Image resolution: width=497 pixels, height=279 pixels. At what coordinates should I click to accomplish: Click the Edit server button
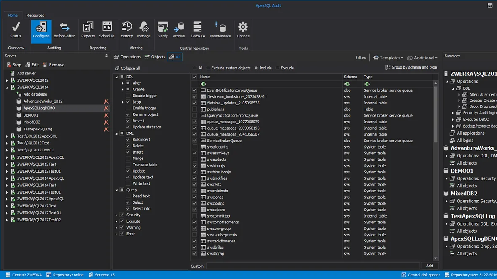pos(32,65)
